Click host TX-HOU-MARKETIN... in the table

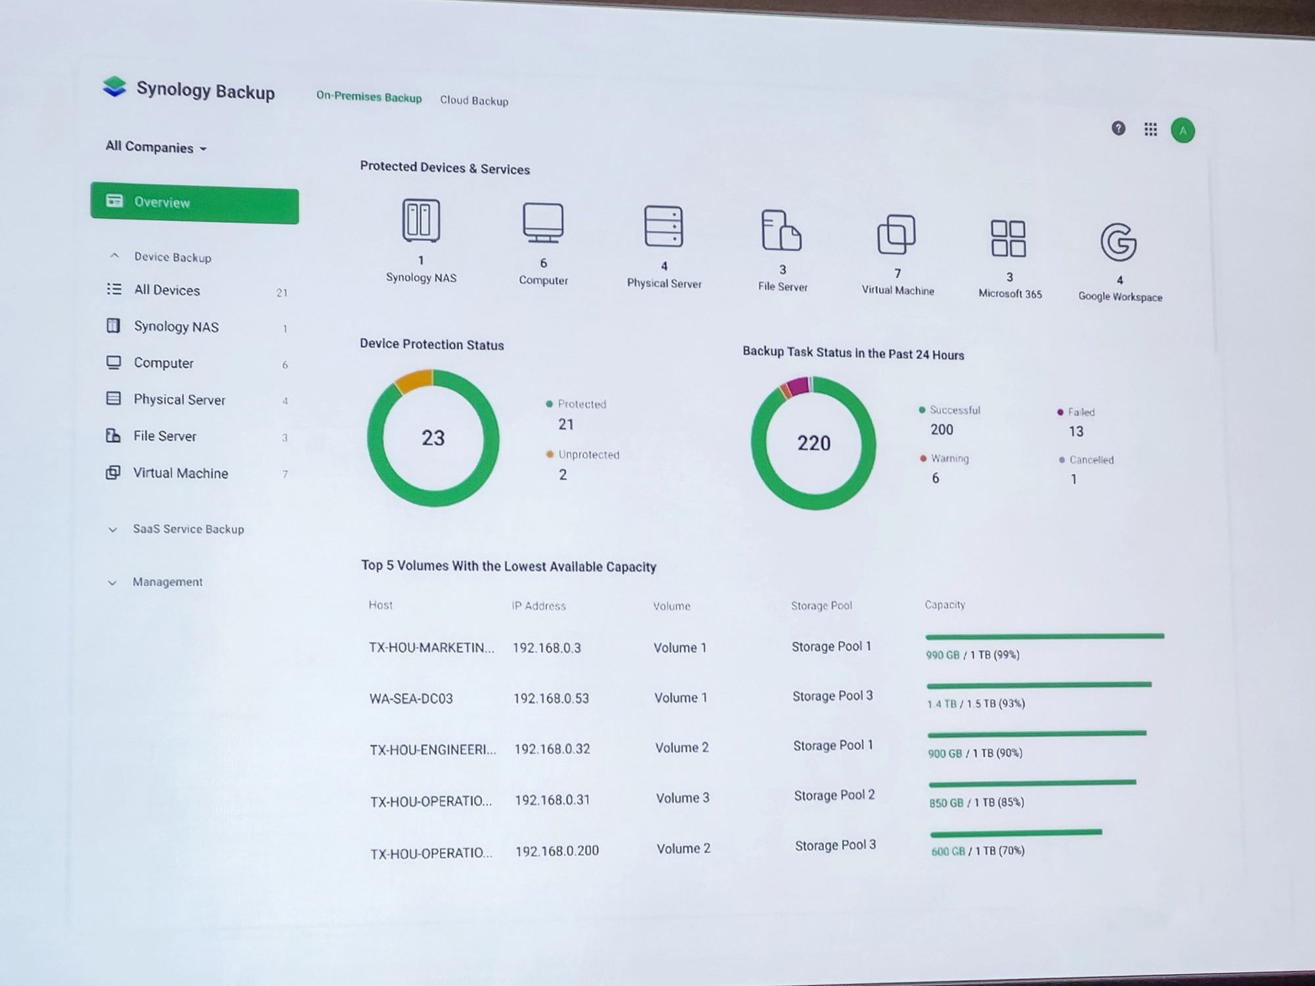coord(431,647)
